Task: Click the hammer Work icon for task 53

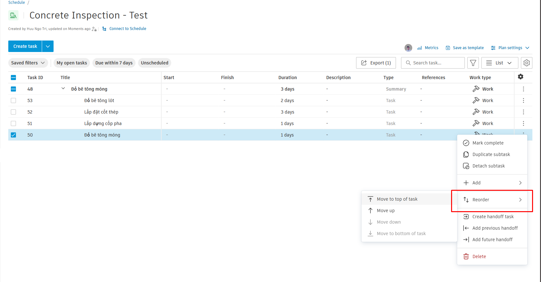Action: (x=476, y=100)
